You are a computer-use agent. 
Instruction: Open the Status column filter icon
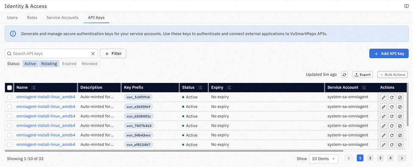pos(200,87)
